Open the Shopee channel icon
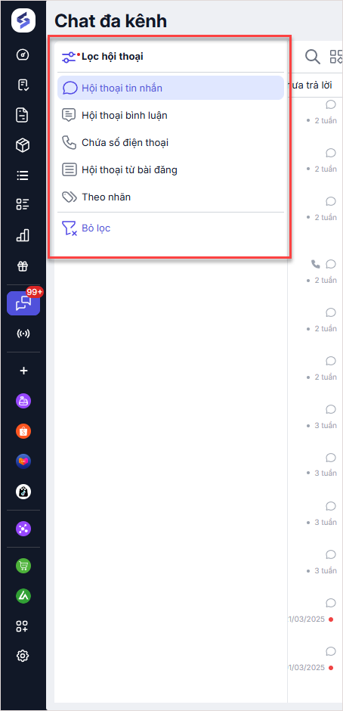The image size is (343, 711). 23,431
